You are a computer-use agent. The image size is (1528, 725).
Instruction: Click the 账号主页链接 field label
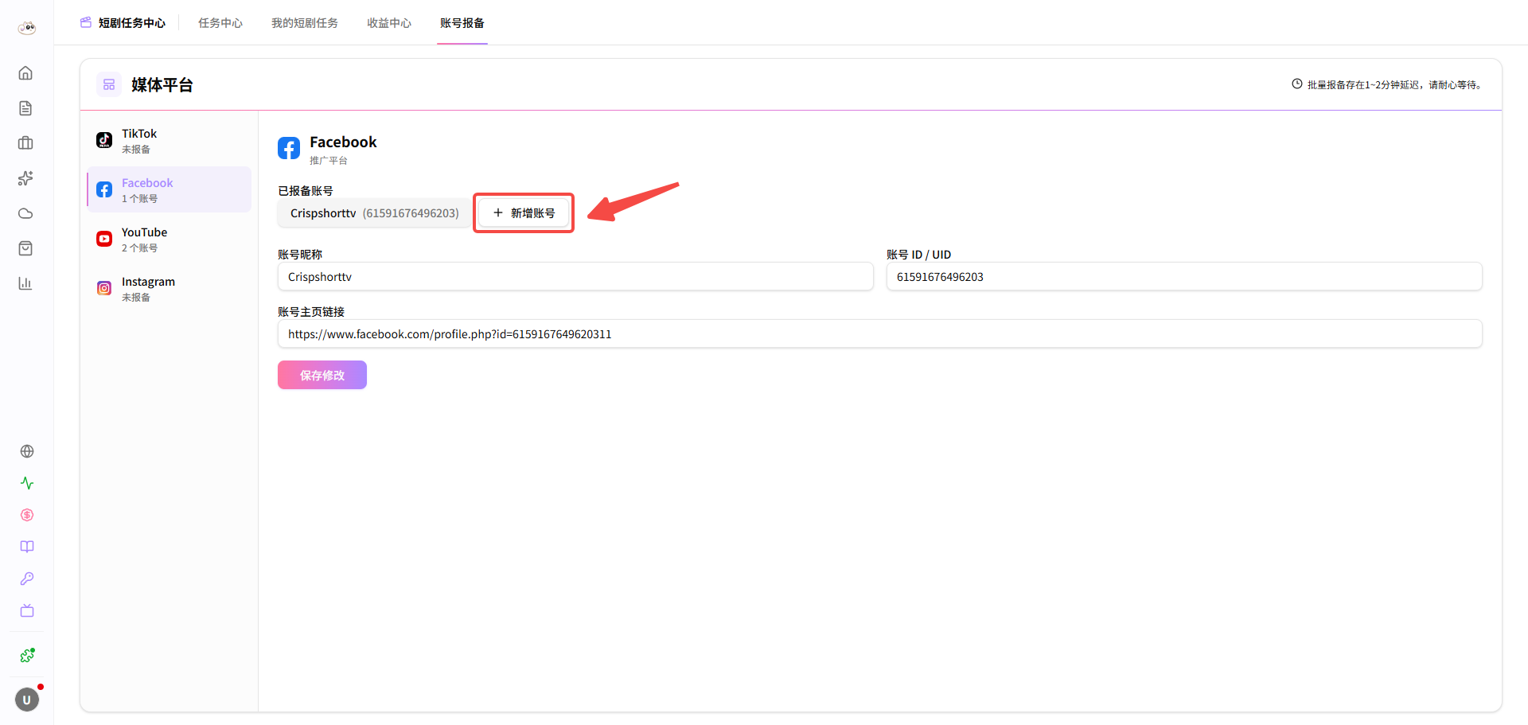[x=311, y=312]
